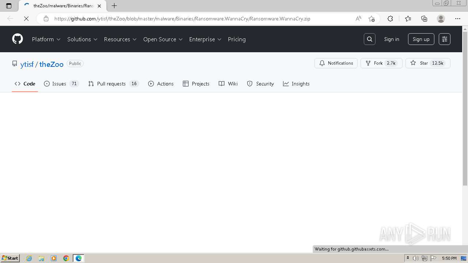Screen dimensions: 468x263
Task: Open the GitHub logo homepage
Action: (x=18, y=39)
